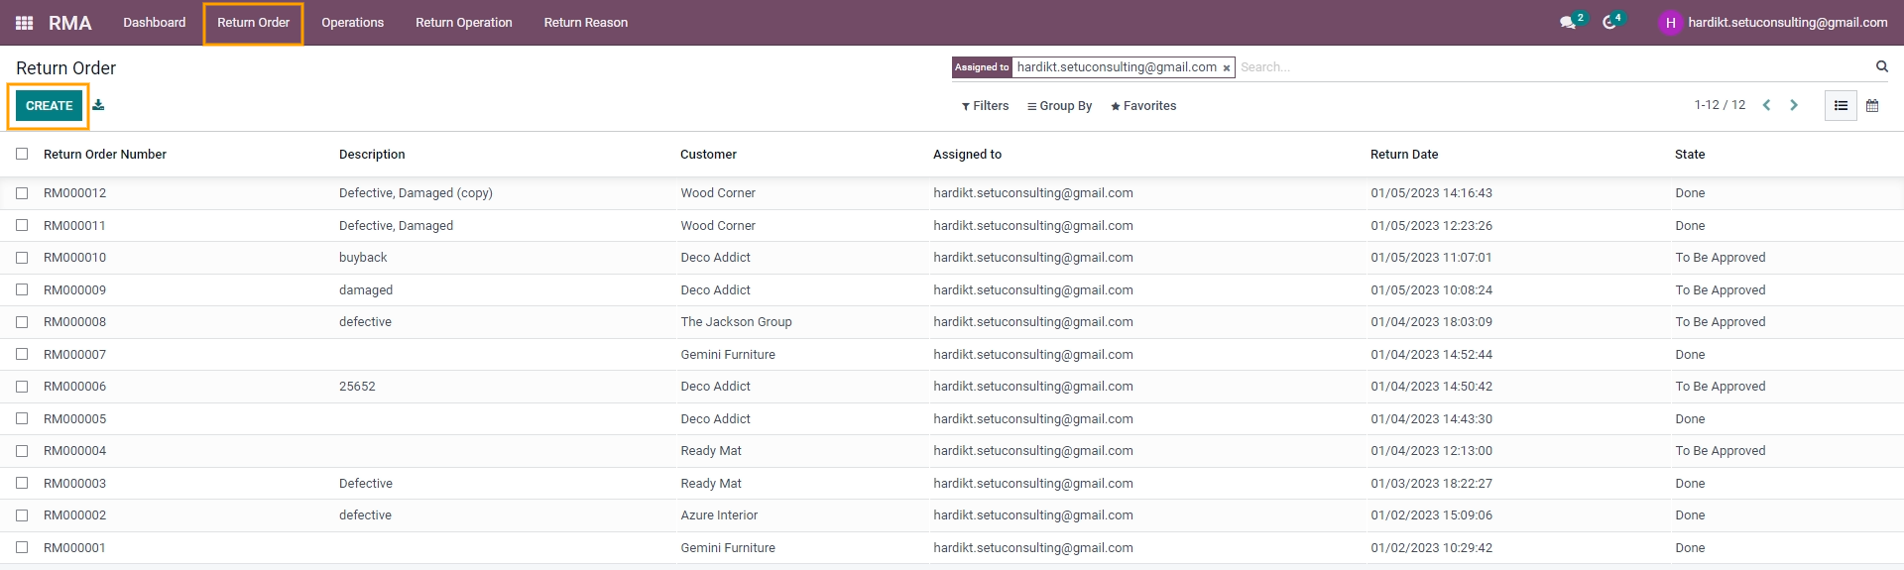Go to next page arrow
Viewport: 1904px width, 570px height.
point(1794,105)
